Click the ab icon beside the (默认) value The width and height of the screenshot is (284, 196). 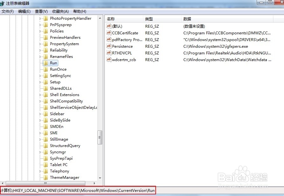pos(109,26)
